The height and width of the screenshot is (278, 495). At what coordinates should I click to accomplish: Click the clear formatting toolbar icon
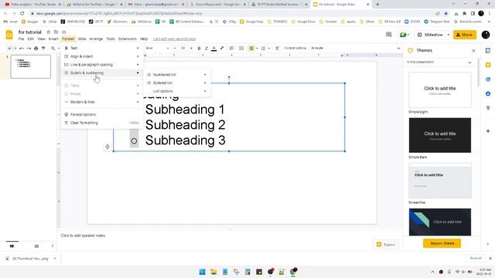pyautogui.click(x=277, y=48)
